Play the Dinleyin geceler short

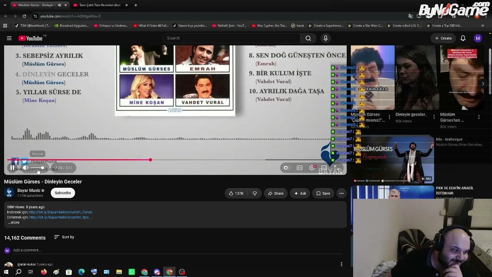coord(417,78)
